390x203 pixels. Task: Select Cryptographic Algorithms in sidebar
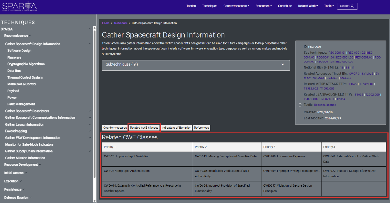[x=26, y=64]
